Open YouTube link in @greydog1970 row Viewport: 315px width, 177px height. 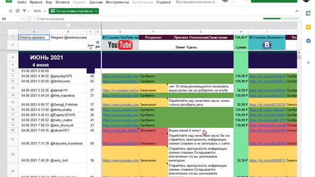121,76
